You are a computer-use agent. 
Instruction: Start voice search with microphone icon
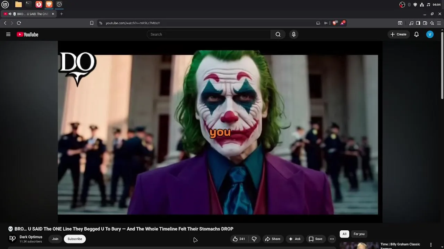[293, 34]
